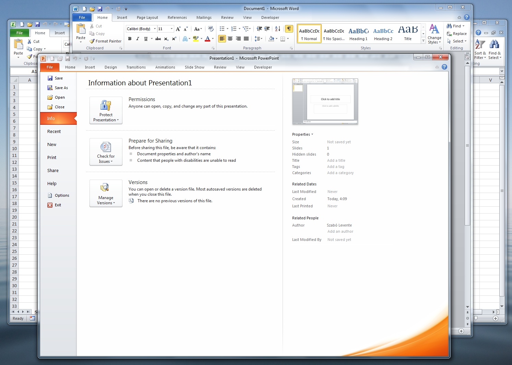Image resolution: width=512 pixels, height=365 pixels.
Task: Click Clear Formatting in Word's ribbon
Action: (211, 29)
